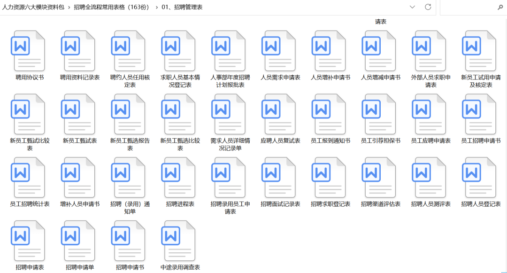Select the 招聘人员登记表 file icon
507x273 pixels.
[x=479, y=178]
